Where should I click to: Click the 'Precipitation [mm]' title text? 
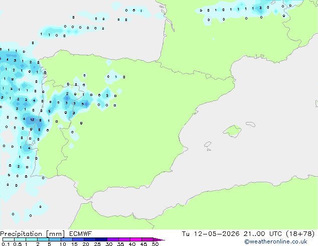pyautogui.click(x=33, y=234)
